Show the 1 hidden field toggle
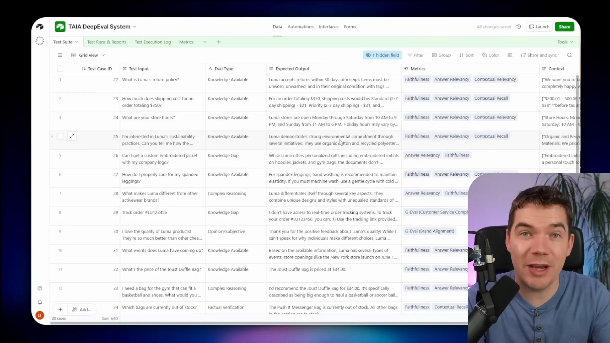This screenshot has height=343, width=610. [382, 55]
